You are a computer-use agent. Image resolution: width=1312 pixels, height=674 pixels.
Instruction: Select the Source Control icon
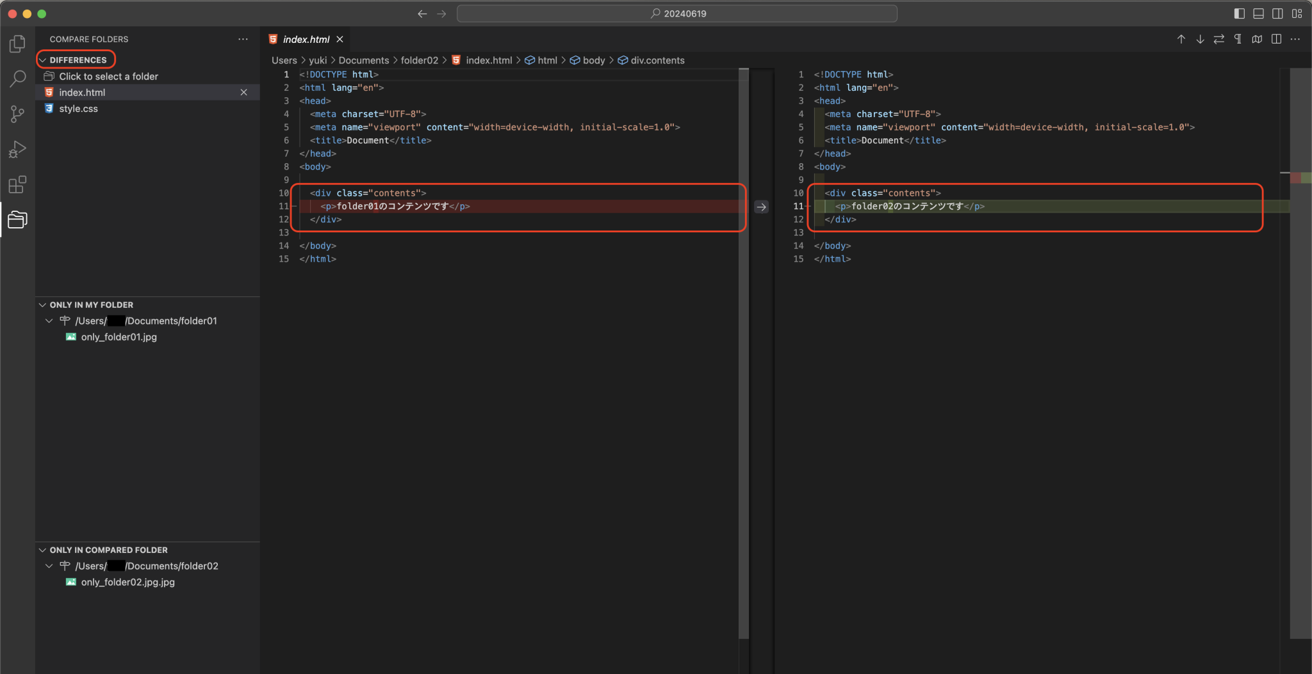click(17, 114)
